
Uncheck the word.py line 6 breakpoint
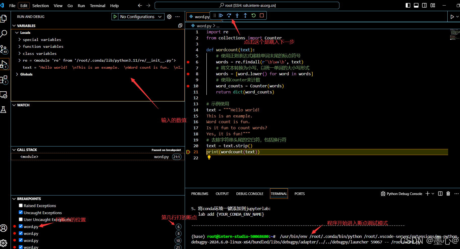coord(21,226)
